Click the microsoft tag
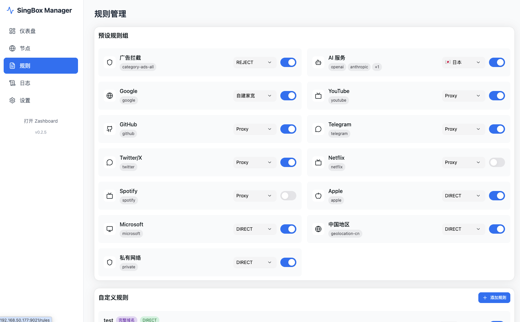Image resolution: width=520 pixels, height=322 pixels. 131,234
